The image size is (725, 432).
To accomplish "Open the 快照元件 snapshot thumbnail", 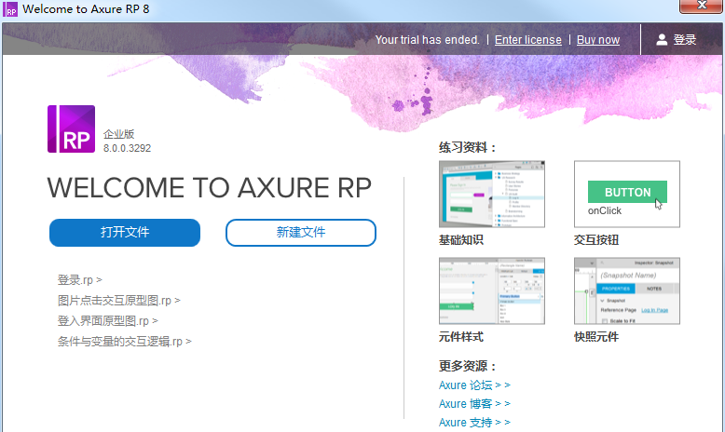I will tap(627, 291).
